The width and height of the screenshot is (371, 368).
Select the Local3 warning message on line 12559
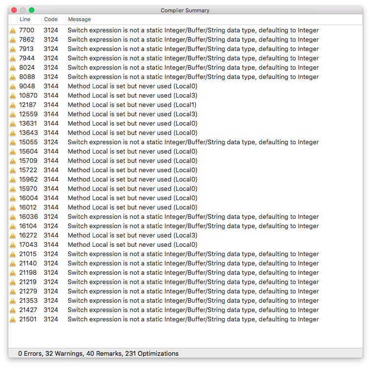[132, 114]
